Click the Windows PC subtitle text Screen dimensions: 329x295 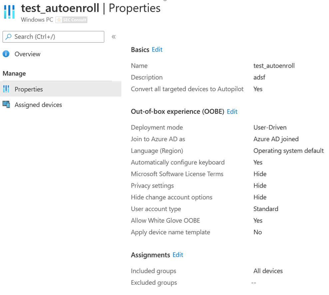[37, 20]
